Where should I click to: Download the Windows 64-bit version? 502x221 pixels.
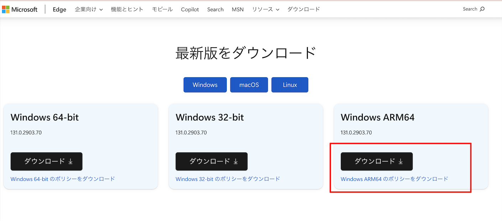[47, 161]
